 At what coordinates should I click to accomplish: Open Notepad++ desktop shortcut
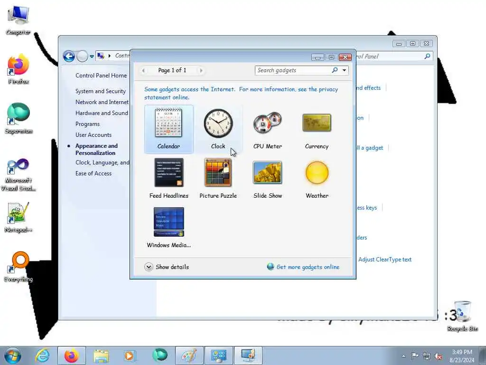[19, 217]
